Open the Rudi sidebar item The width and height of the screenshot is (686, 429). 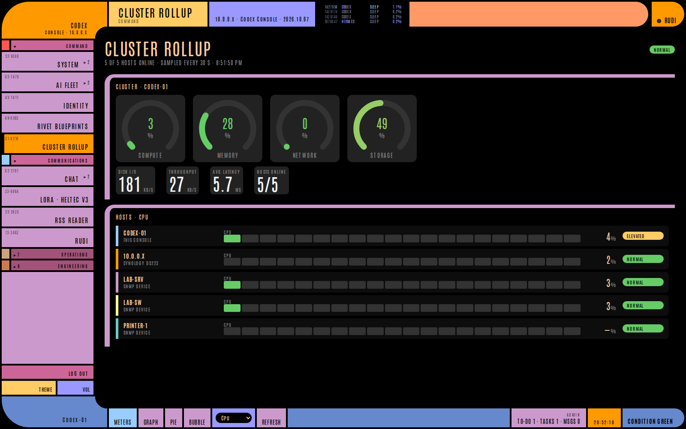(x=48, y=238)
